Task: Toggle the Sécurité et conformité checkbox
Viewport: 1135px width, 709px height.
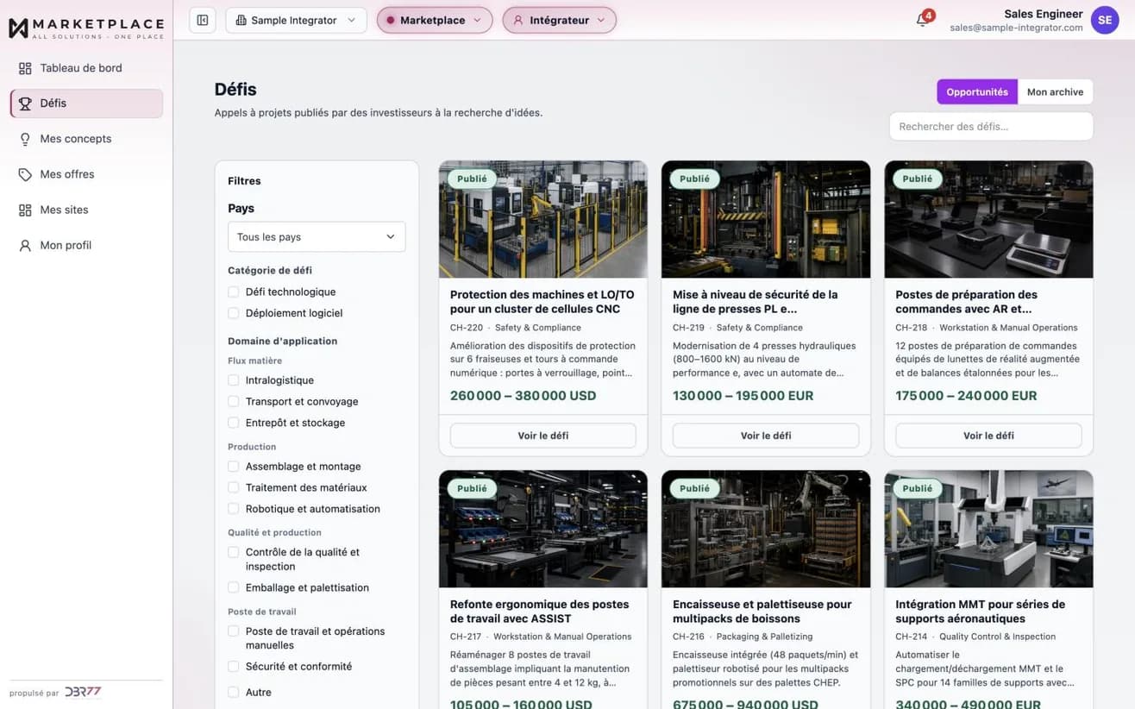Action: [x=233, y=667]
